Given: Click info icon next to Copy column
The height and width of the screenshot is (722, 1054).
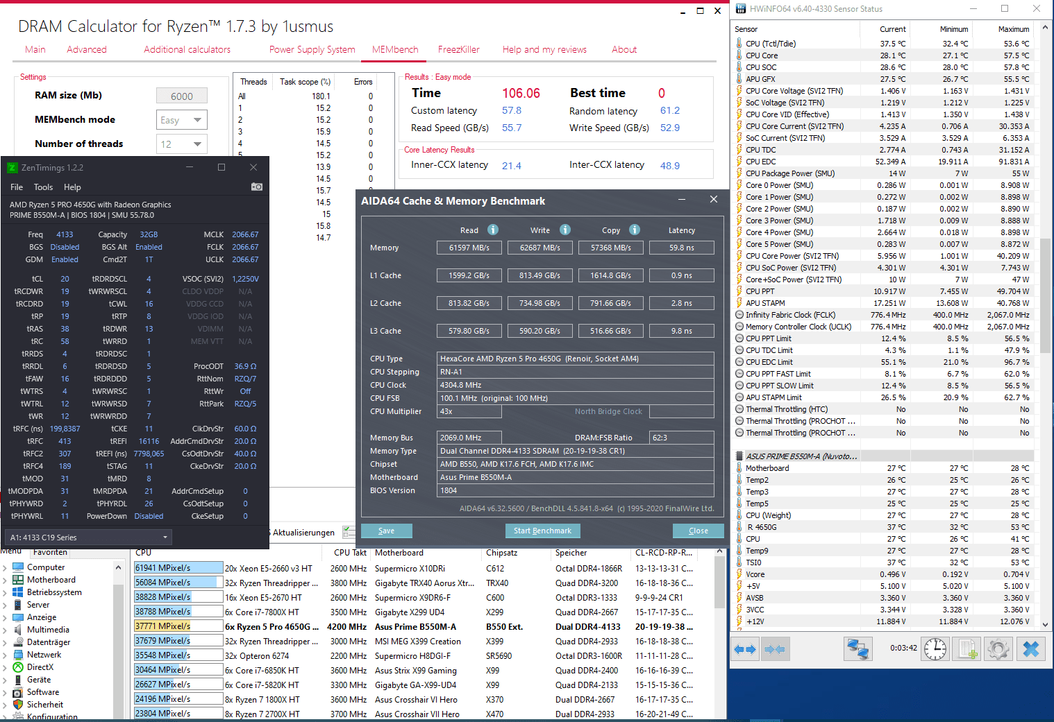Looking at the screenshot, I should (x=635, y=230).
